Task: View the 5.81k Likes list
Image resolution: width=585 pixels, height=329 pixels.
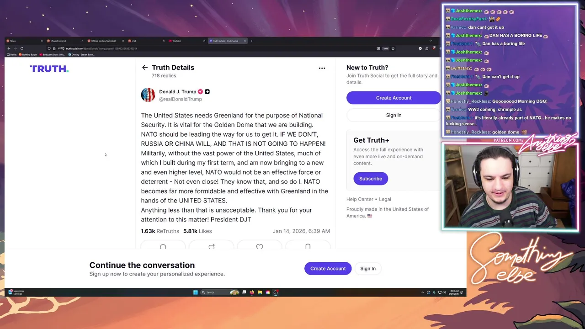Action: pos(197,231)
